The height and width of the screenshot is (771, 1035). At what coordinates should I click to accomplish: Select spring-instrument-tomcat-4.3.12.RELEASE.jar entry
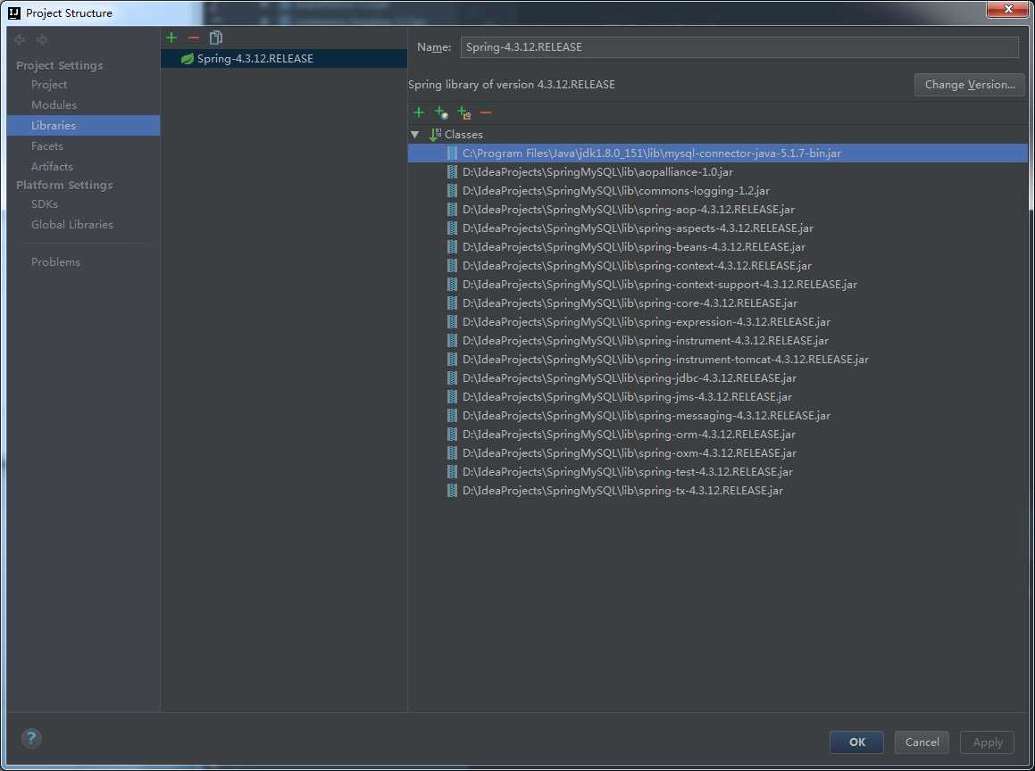(665, 360)
